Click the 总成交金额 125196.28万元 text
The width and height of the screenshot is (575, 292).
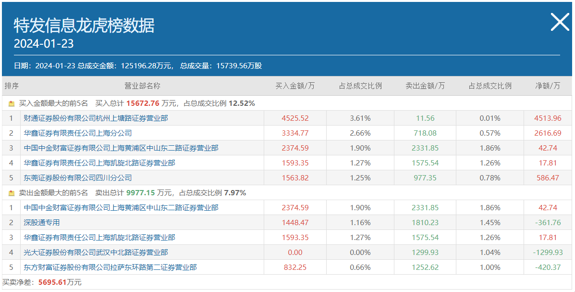(125, 66)
